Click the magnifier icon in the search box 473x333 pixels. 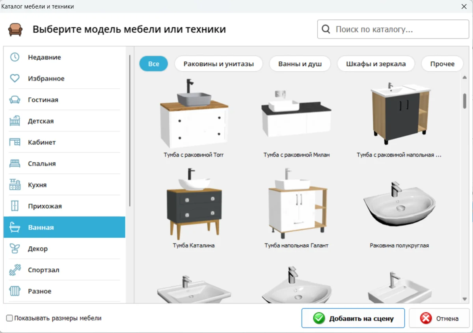(326, 29)
